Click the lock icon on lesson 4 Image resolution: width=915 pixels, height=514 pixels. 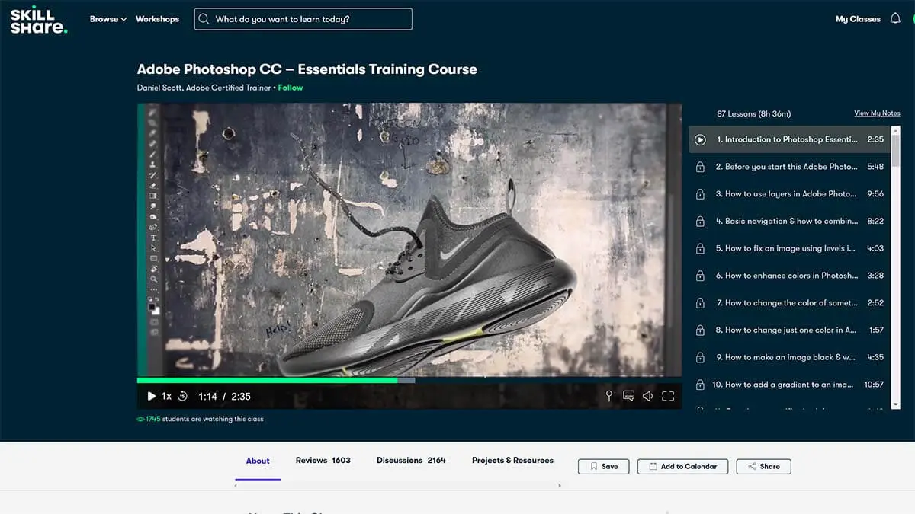pyautogui.click(x=700, y=222)
